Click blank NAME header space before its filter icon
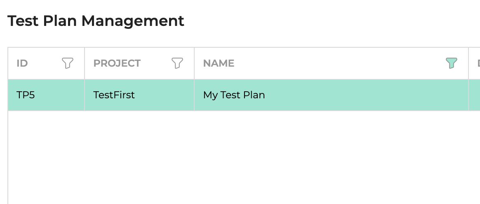 pyautogui.click(x=340, y=63)
